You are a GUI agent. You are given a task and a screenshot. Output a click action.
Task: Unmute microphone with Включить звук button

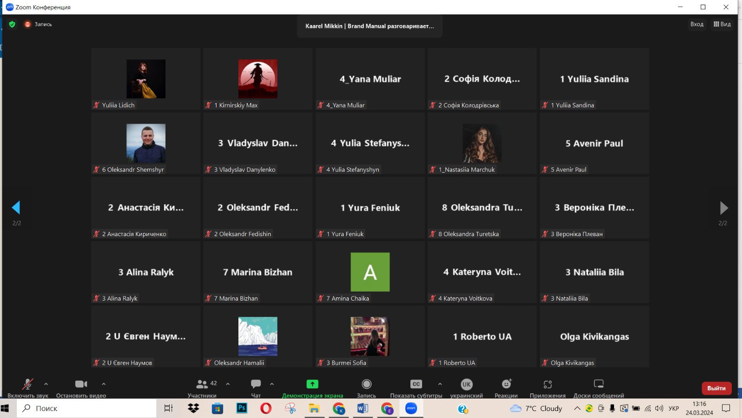pos(27,388)
